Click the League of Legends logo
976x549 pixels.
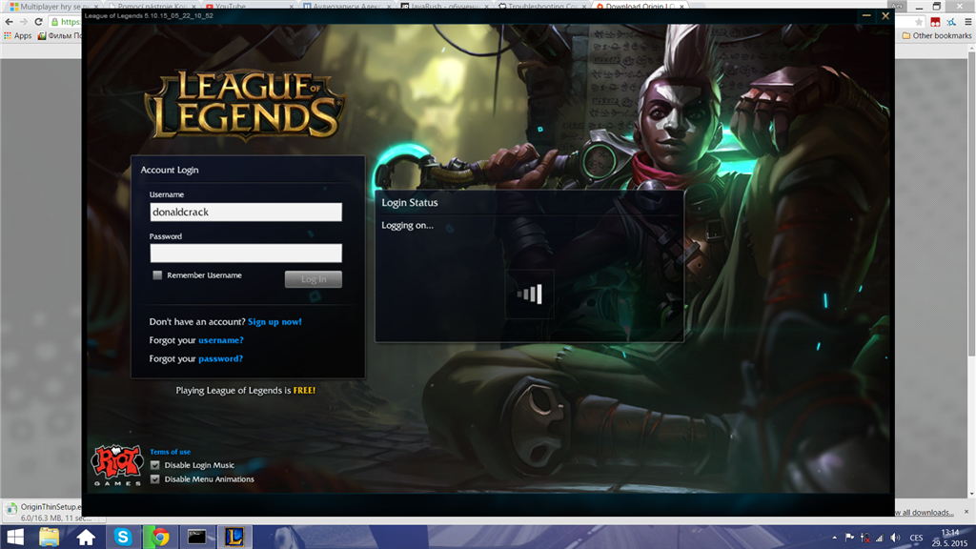pos(244,104)
